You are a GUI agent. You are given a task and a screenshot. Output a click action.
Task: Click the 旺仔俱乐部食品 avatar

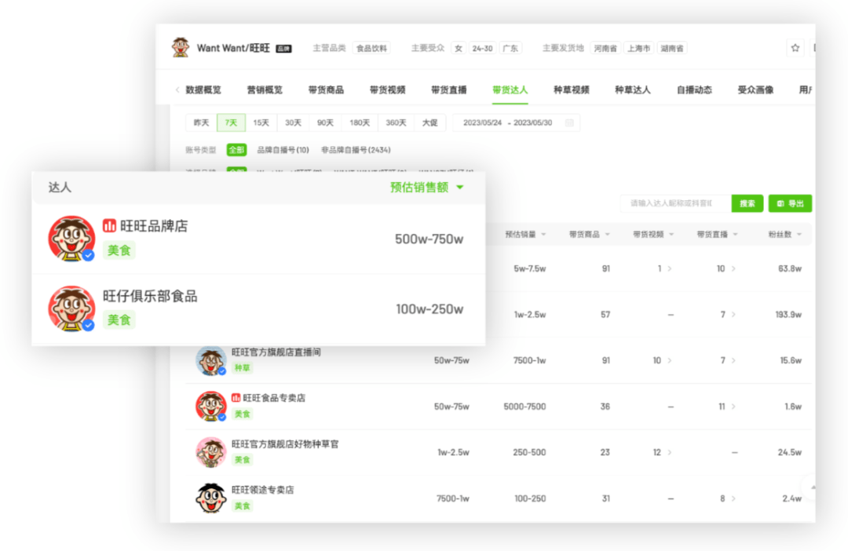click(x=71, y=308)
